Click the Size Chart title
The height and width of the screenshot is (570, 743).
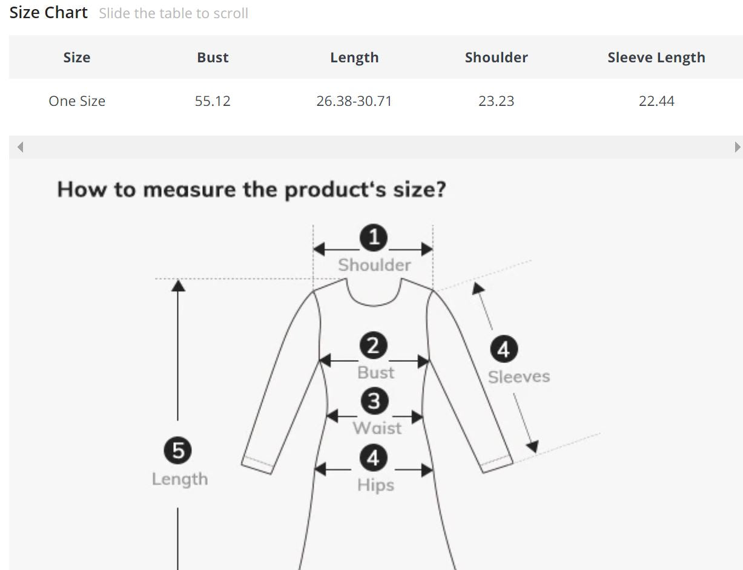[x=48, y=13]
